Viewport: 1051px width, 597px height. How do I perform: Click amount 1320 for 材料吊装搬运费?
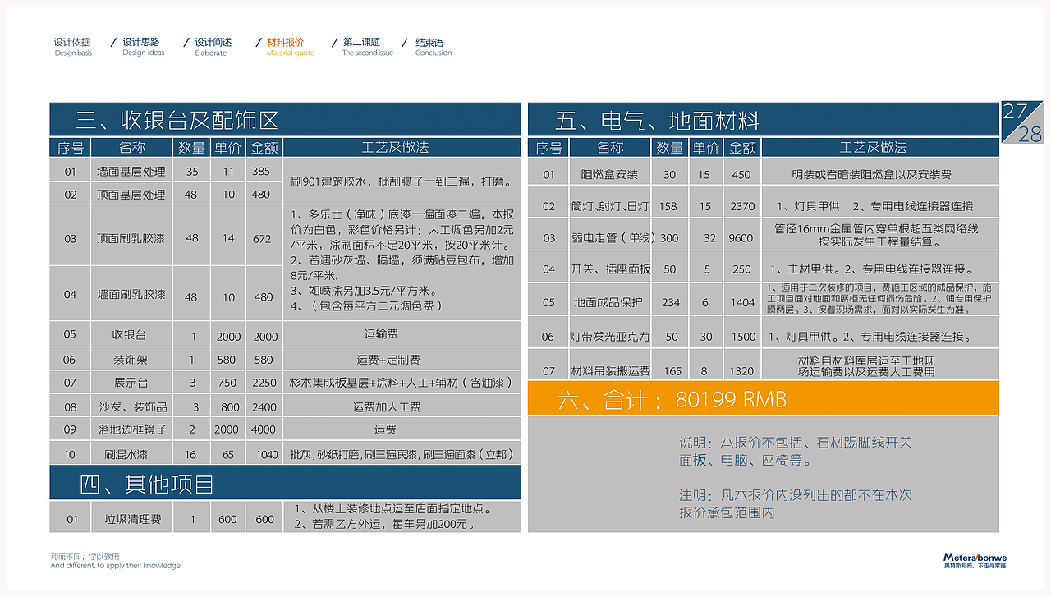pos(741,371)
